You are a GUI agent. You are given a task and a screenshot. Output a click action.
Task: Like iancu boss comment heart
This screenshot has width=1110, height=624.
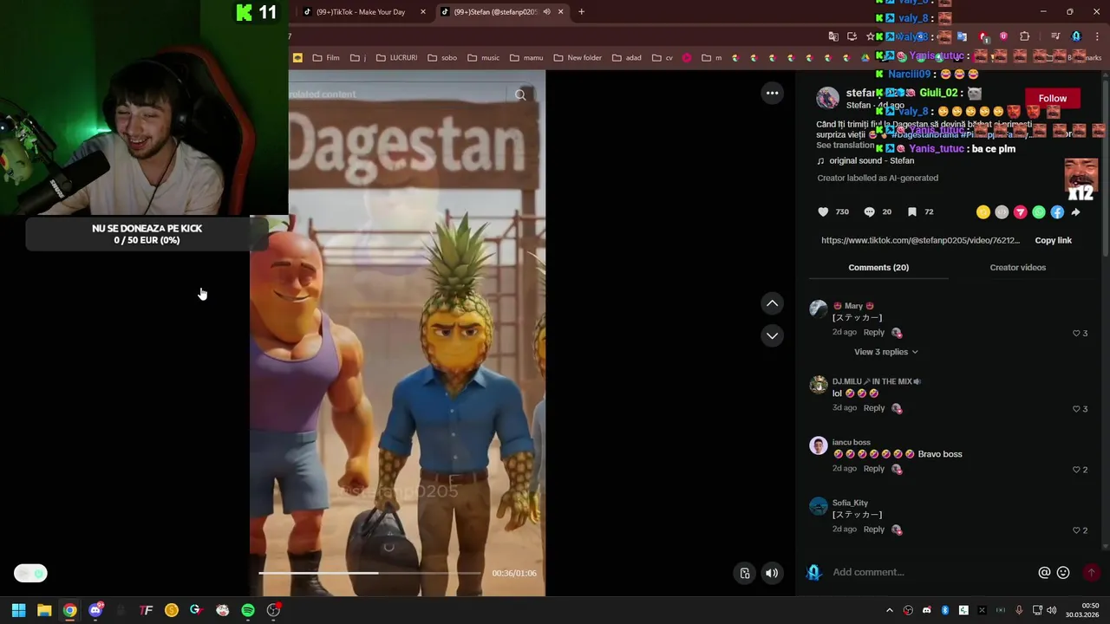(1076, 470)
